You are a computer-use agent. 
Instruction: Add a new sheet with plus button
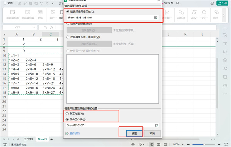(52, 139)
